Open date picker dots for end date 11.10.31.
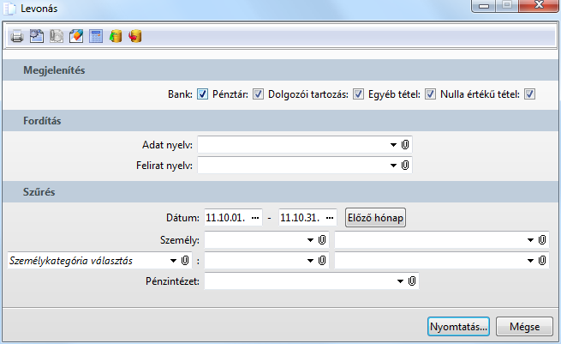The height and width of the screenshot is (344, 561). 330,218
